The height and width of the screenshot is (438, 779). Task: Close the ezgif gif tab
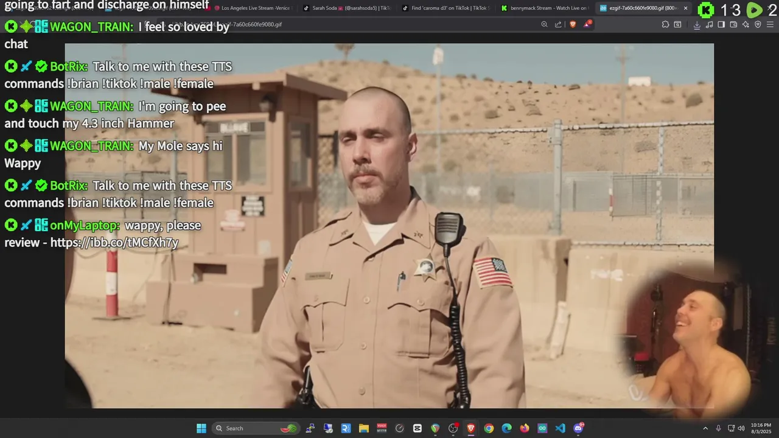click(x=686, y=8)
